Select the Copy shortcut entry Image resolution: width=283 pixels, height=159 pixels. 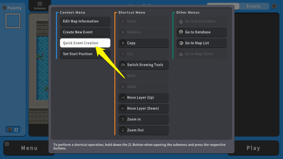[143, 43]
